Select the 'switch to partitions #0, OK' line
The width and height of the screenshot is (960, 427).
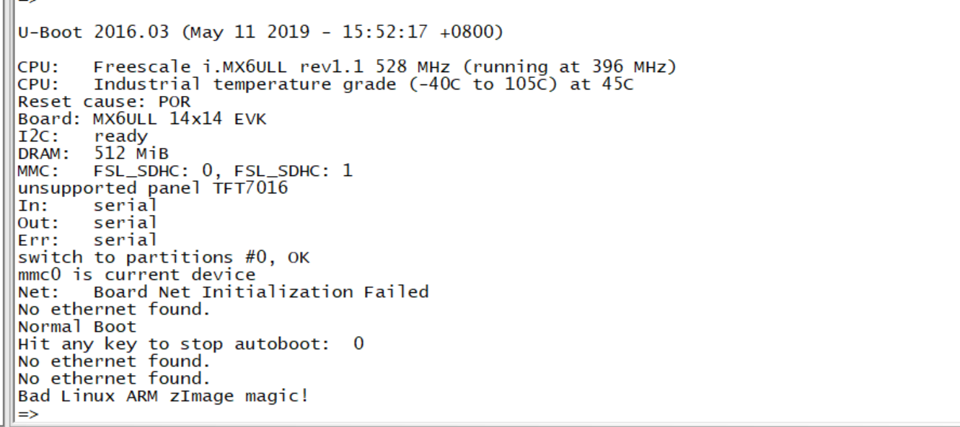[164, 257]
